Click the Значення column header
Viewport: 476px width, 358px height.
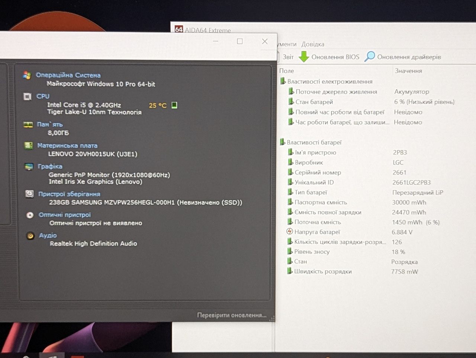[x=408, y=71]
